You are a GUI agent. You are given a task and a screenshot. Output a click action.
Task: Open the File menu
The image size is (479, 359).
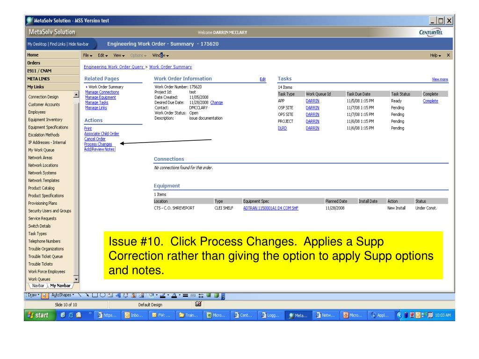coord(87,55)
